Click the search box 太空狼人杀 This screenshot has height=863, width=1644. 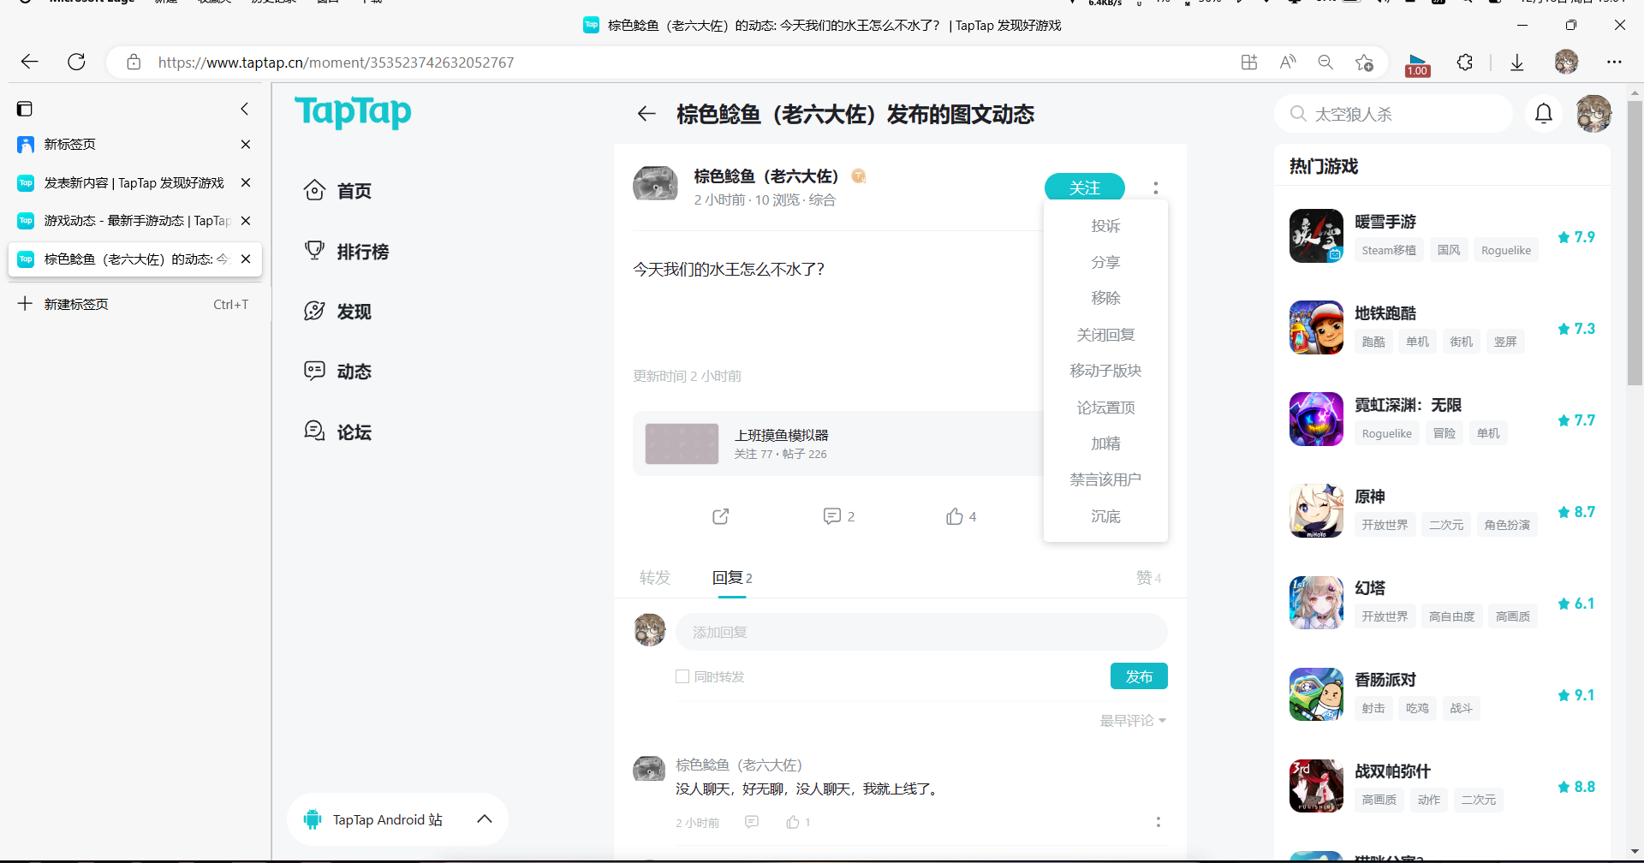pos(1394,114)
